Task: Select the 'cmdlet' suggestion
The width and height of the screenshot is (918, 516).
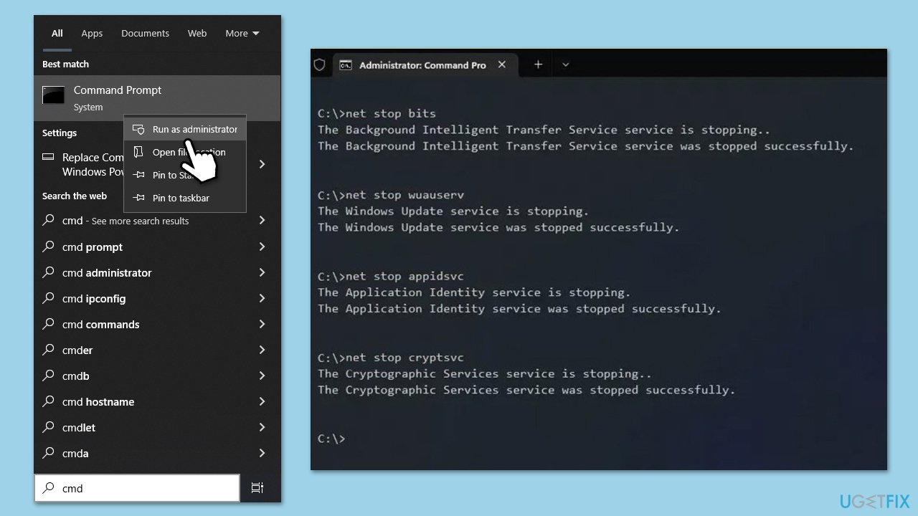Action: click(140, 427)
